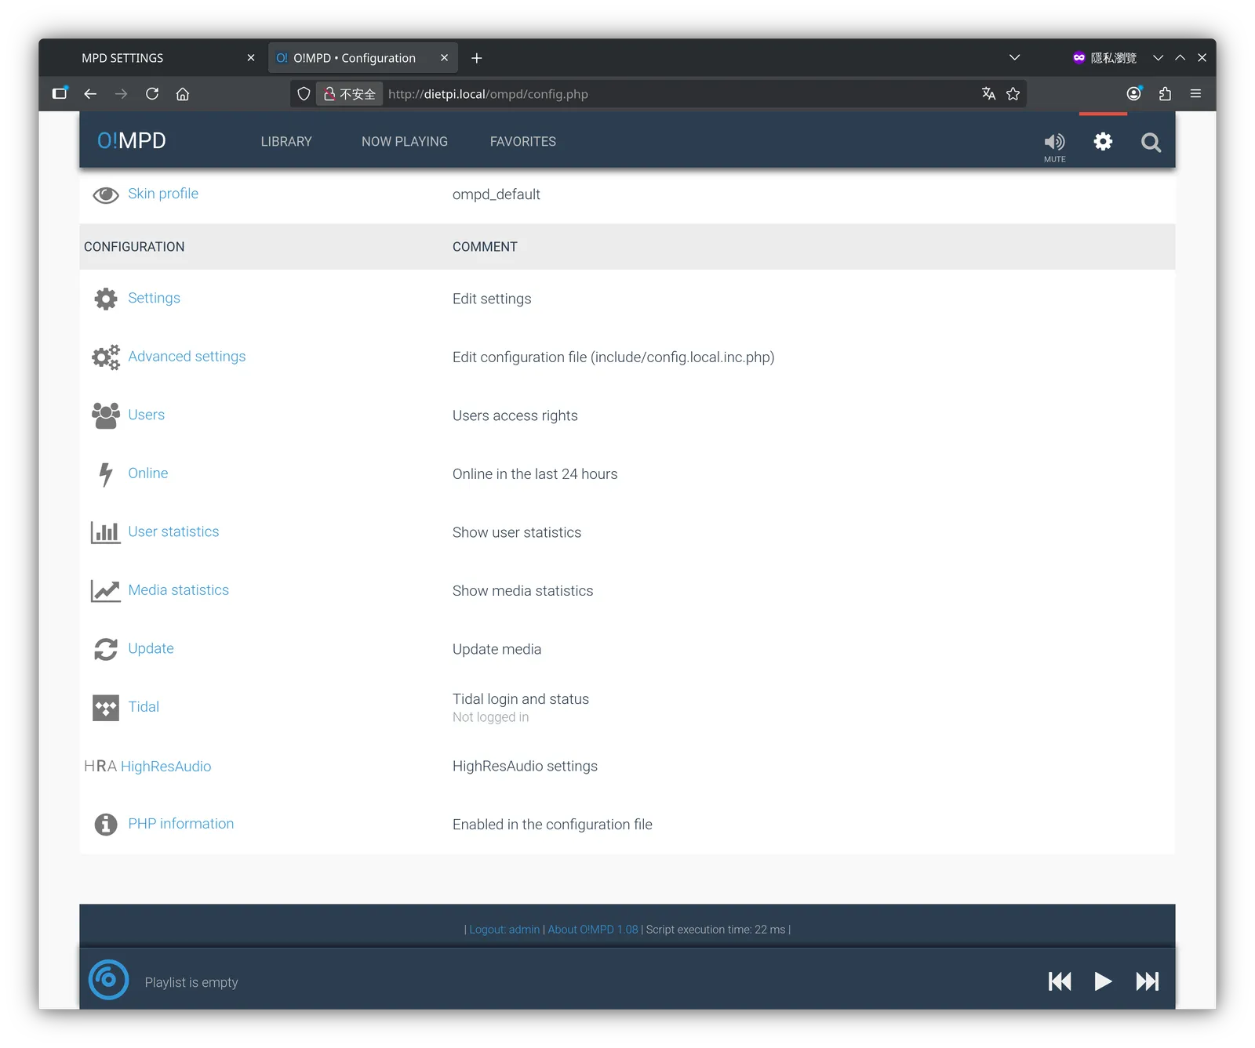Bookmark this page with the star icon
1255x1048 pixels.
click(x=1013, y=94)
